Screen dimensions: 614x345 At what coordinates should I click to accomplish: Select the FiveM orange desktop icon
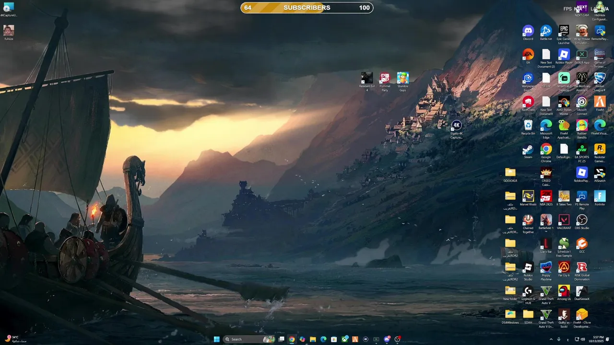click(x=600, y=104)
